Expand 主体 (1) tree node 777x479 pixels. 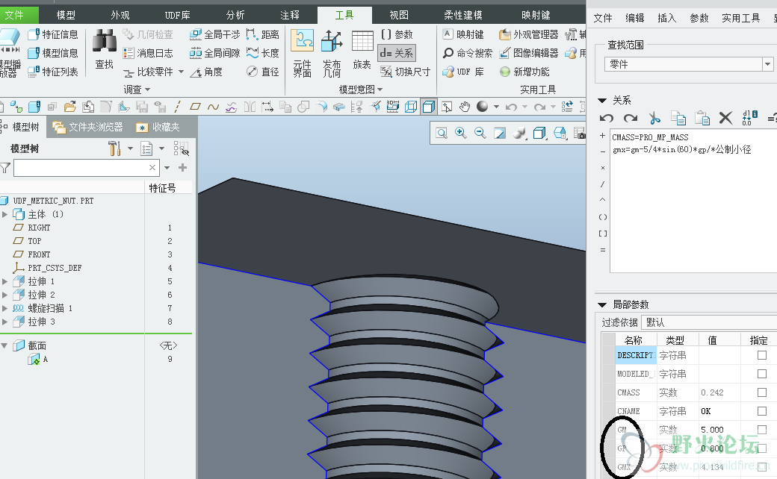tap(5, 214)
